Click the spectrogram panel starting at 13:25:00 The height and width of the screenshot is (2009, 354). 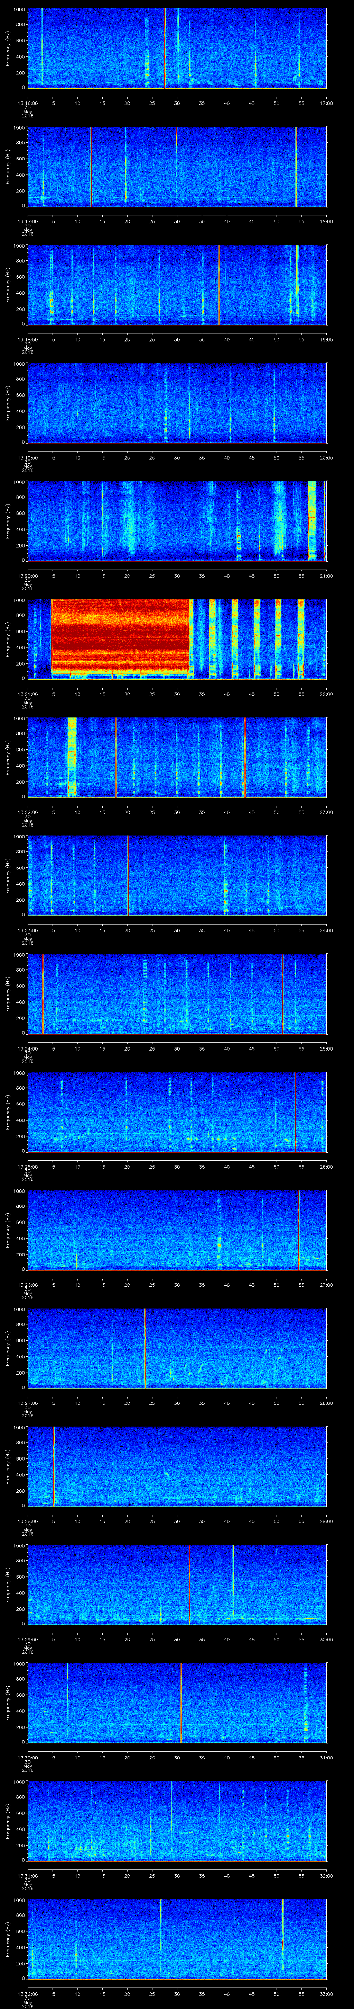pos(177,1111)
